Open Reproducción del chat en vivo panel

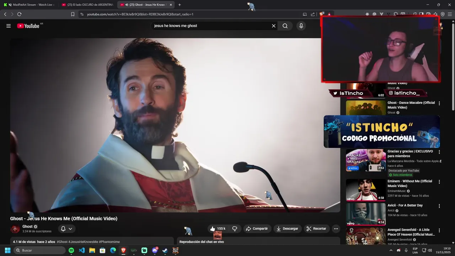(258, 241)
